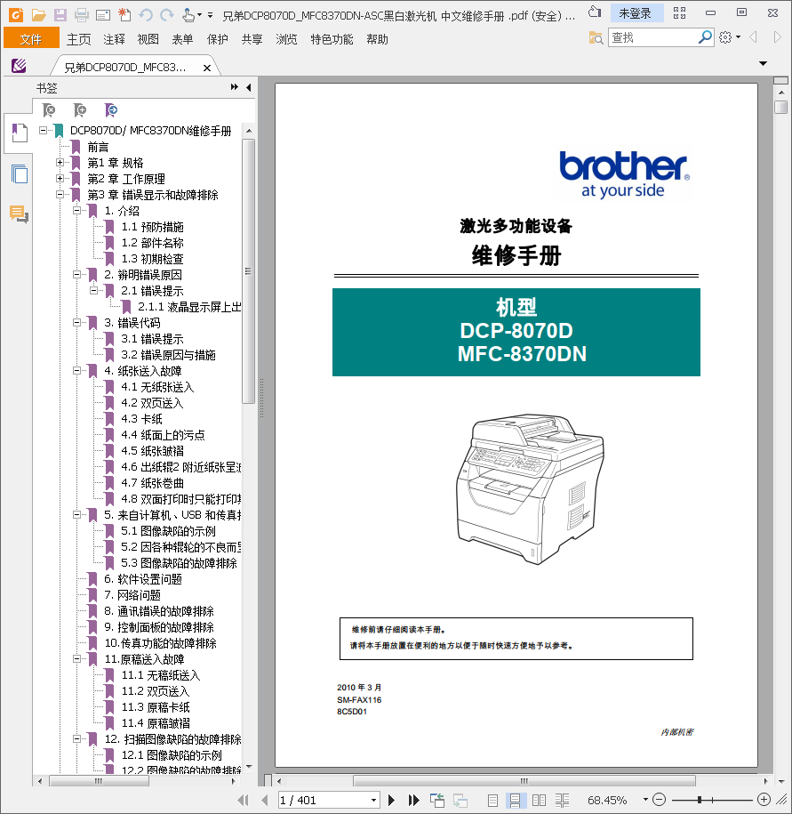Select the 4.3 卡纸 bookmark
792x814 pixels.
141,418
